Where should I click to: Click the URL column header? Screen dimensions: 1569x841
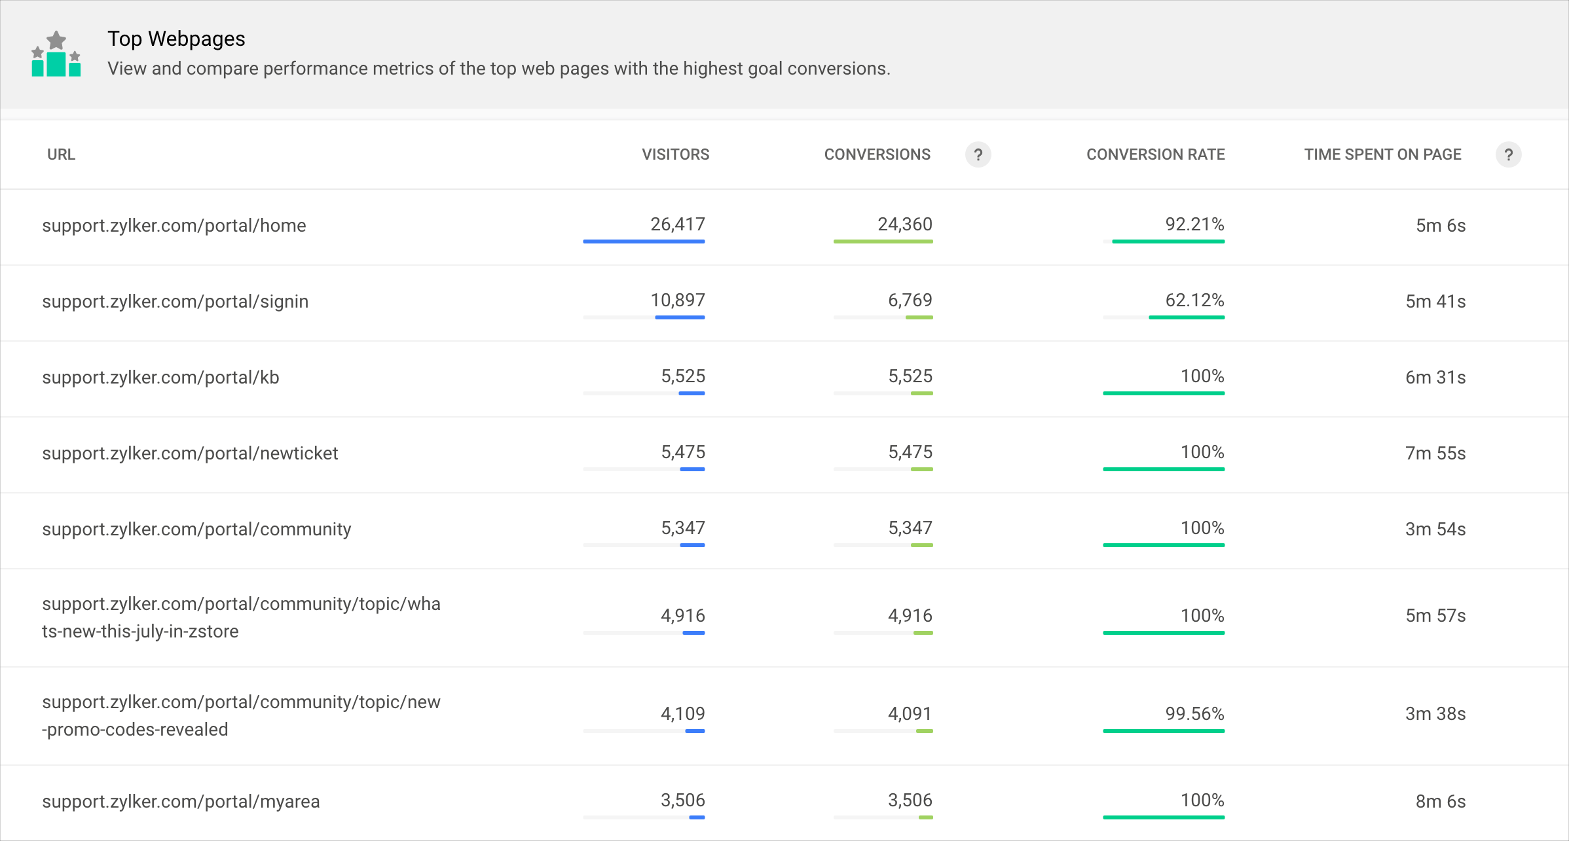click(61, 154)
